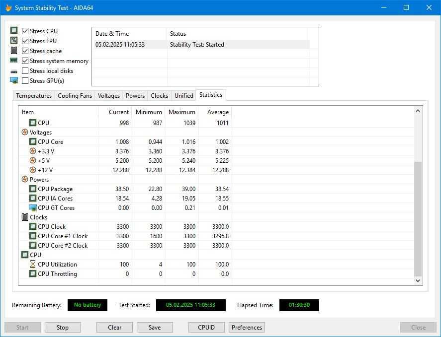Click the Test Started value 05.02.2025 11:05:33

click(x=191, y=305)
